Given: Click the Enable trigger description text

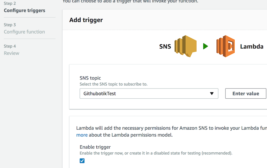Looking at the screenshot, I should tap(156, 153).
